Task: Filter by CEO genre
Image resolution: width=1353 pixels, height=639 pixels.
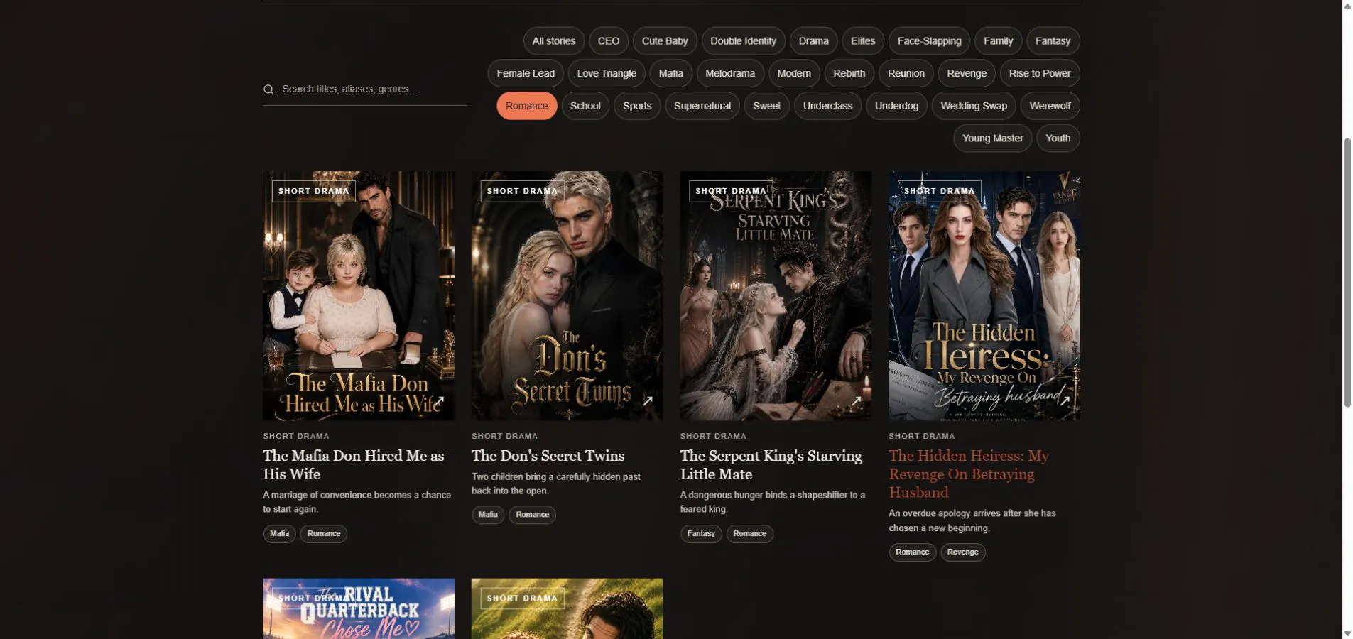Action: (x=609, y=41)
